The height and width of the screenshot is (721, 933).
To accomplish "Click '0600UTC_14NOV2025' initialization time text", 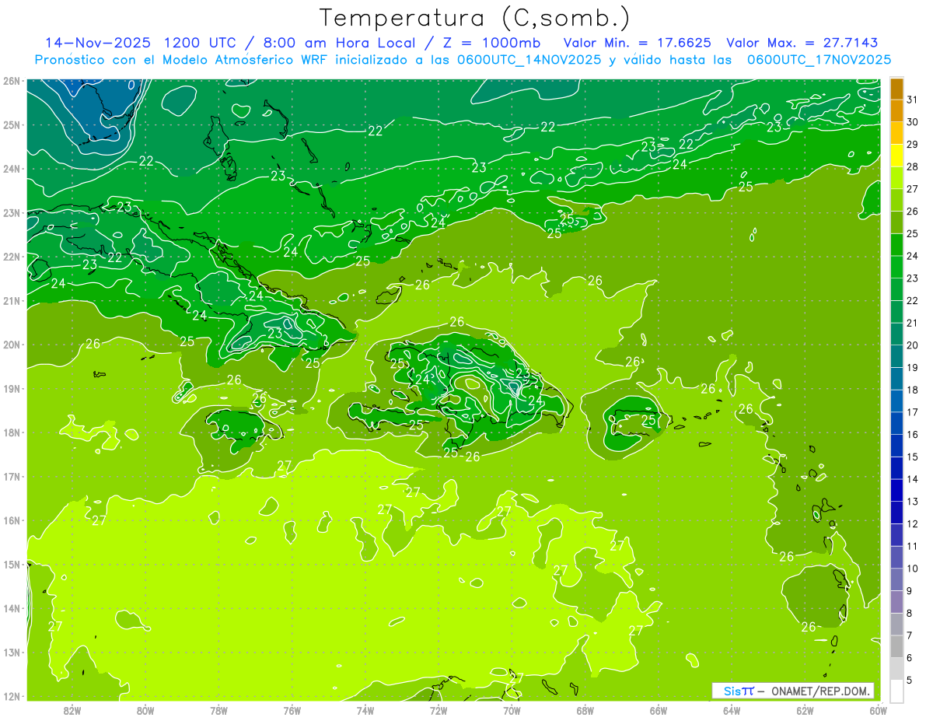I will (x=525, y=60).
